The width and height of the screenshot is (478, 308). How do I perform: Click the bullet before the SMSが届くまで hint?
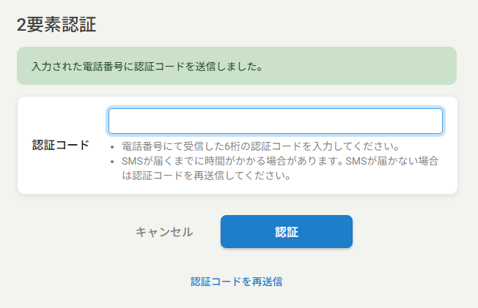[x=112, y=161]
